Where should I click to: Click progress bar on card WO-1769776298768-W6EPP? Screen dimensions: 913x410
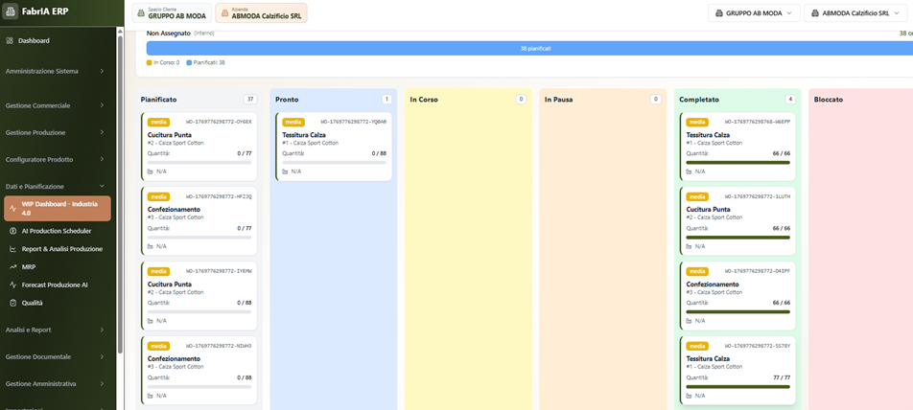pos(737,163)
